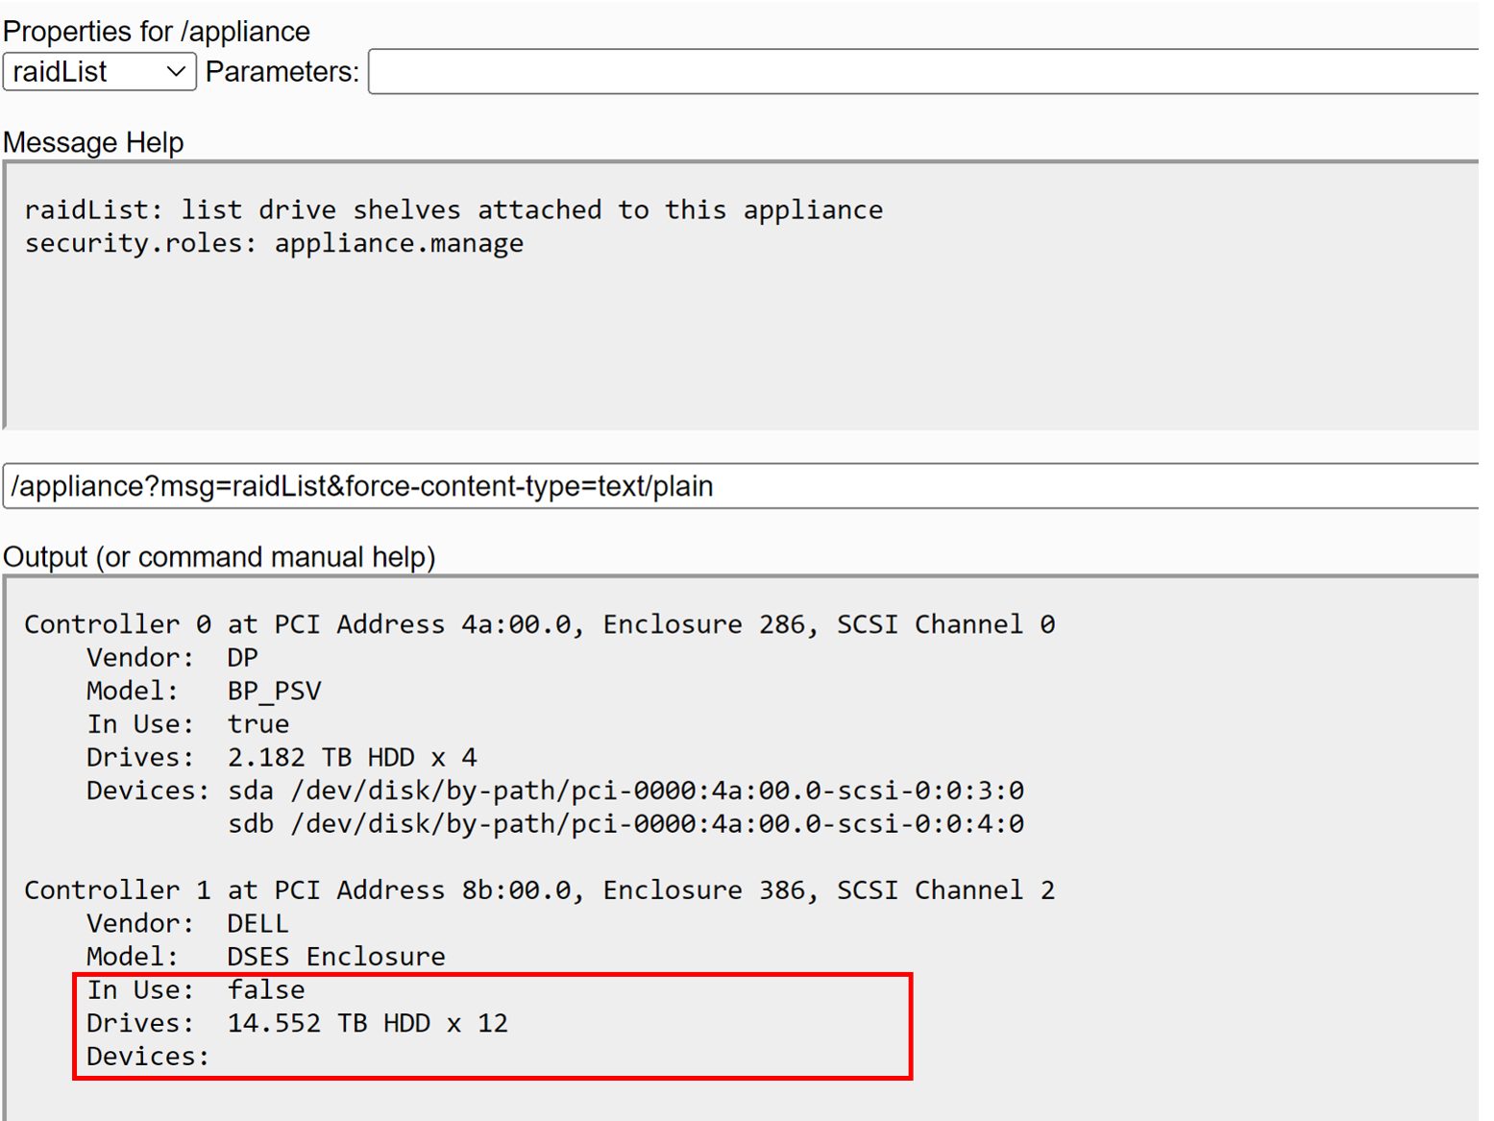This screenshot has height=1121, width=1494.
Task: Click the "Parameters:" label
Action: 282,72
